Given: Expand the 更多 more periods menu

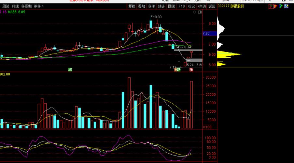Looking at the screenshot, I should [38, 7].
